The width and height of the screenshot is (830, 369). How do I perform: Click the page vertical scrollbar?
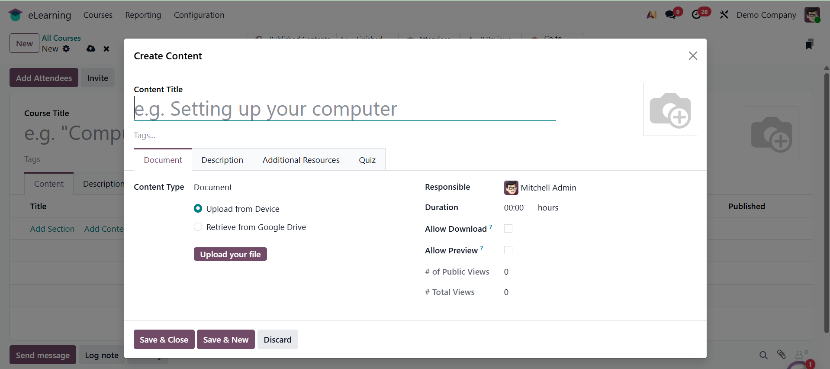[827, 202]
